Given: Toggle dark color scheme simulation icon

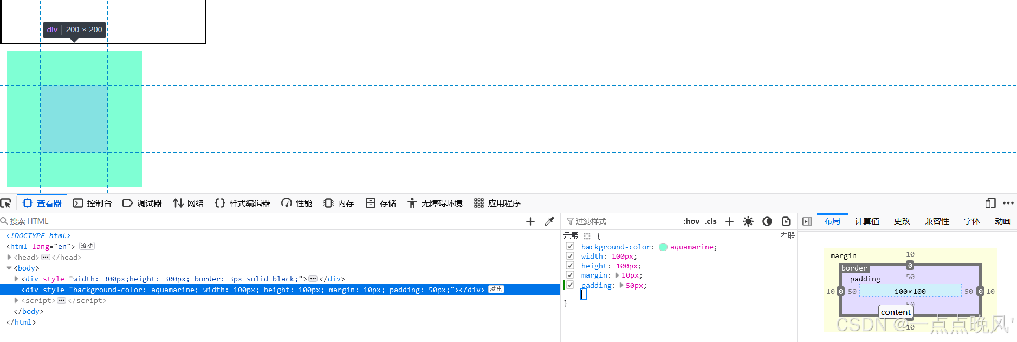Looking at the screenshot, I should point(767,221).
